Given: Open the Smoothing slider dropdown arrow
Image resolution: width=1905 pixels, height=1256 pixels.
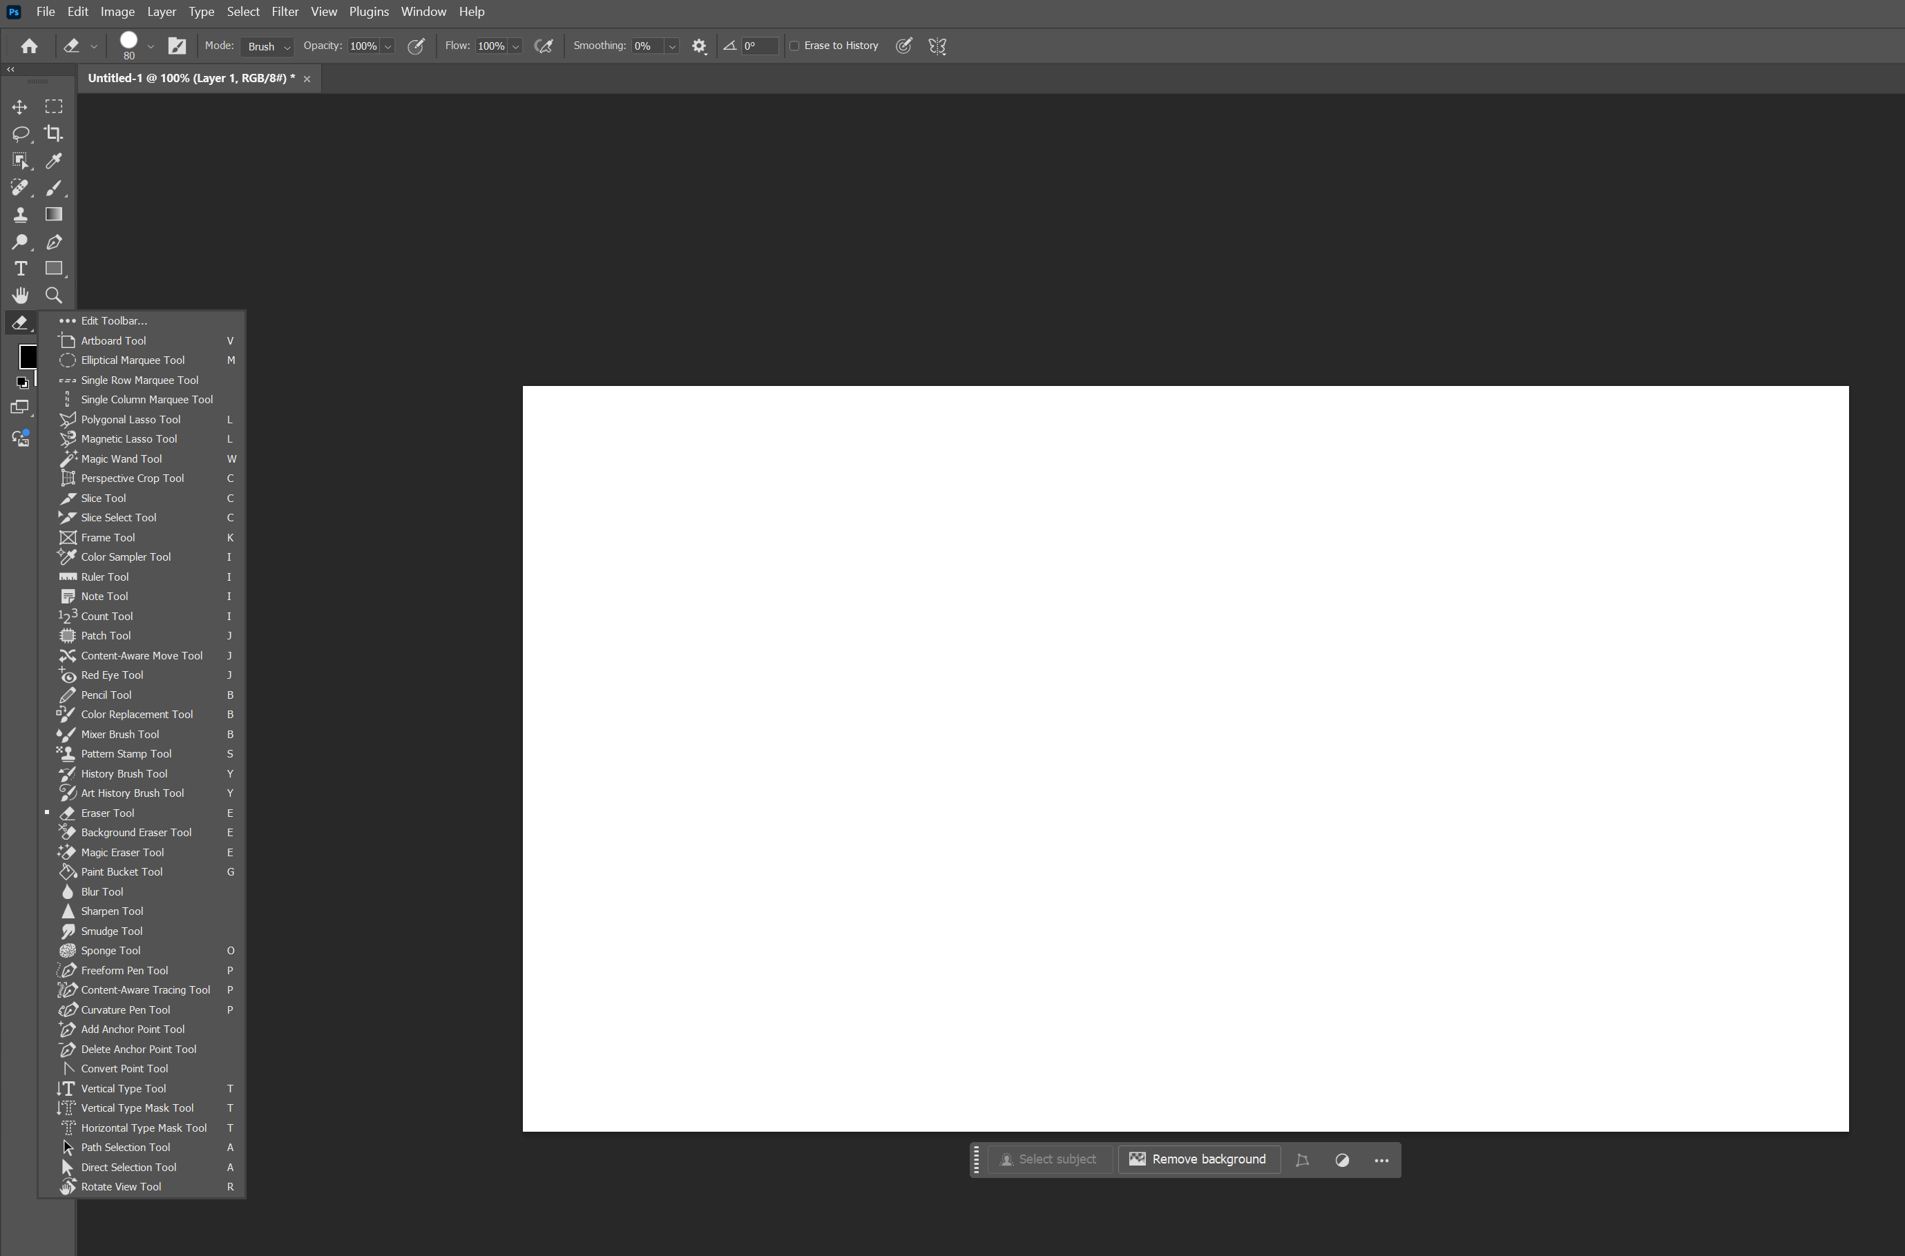Looking at the screenshot, I should [x=672, y=46].
